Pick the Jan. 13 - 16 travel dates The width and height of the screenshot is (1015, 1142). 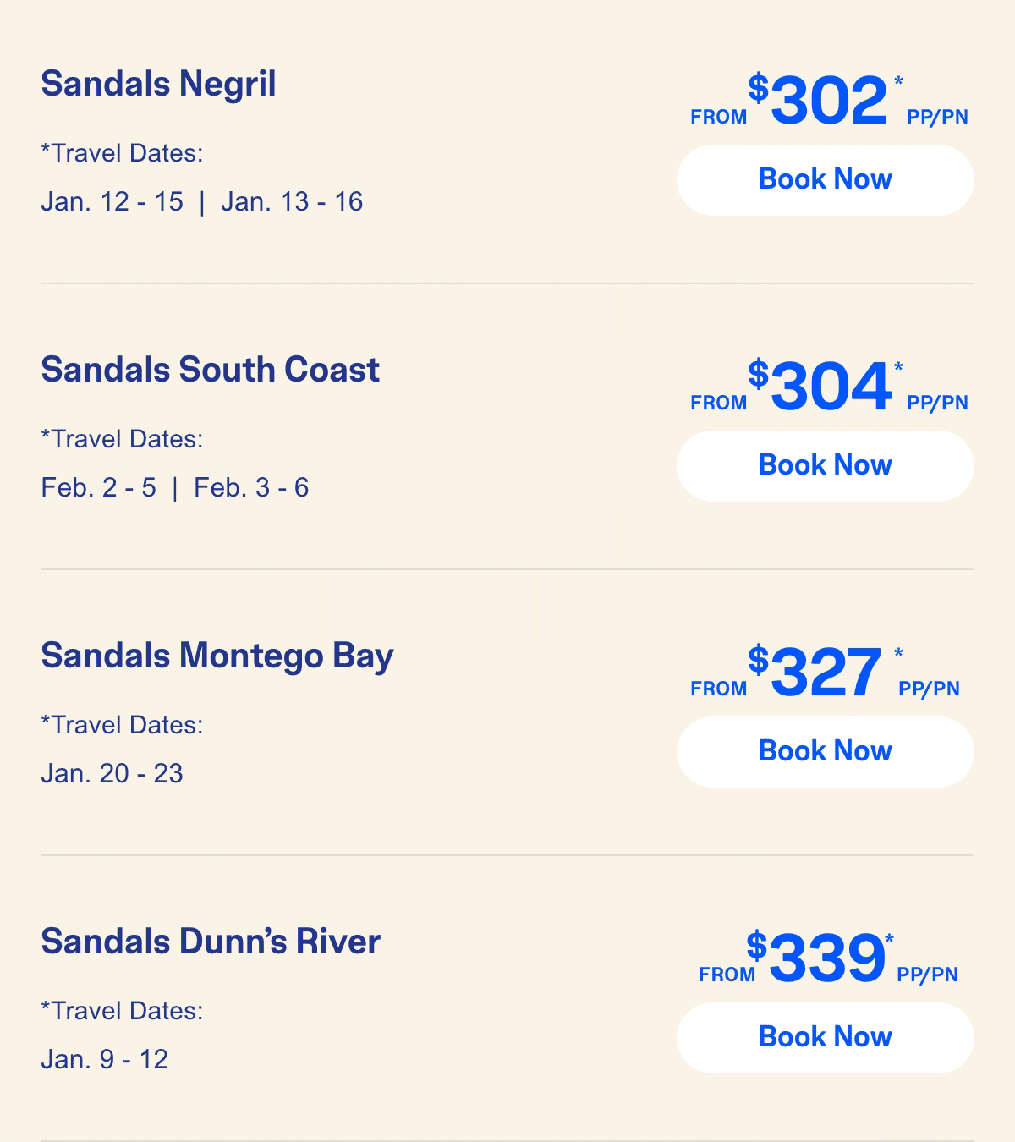click(x=292, y=202)
